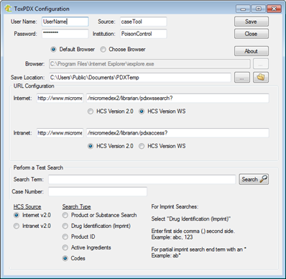Click the Password field
This screenshot has height=279, width=286.
click(x=65, y=34)
